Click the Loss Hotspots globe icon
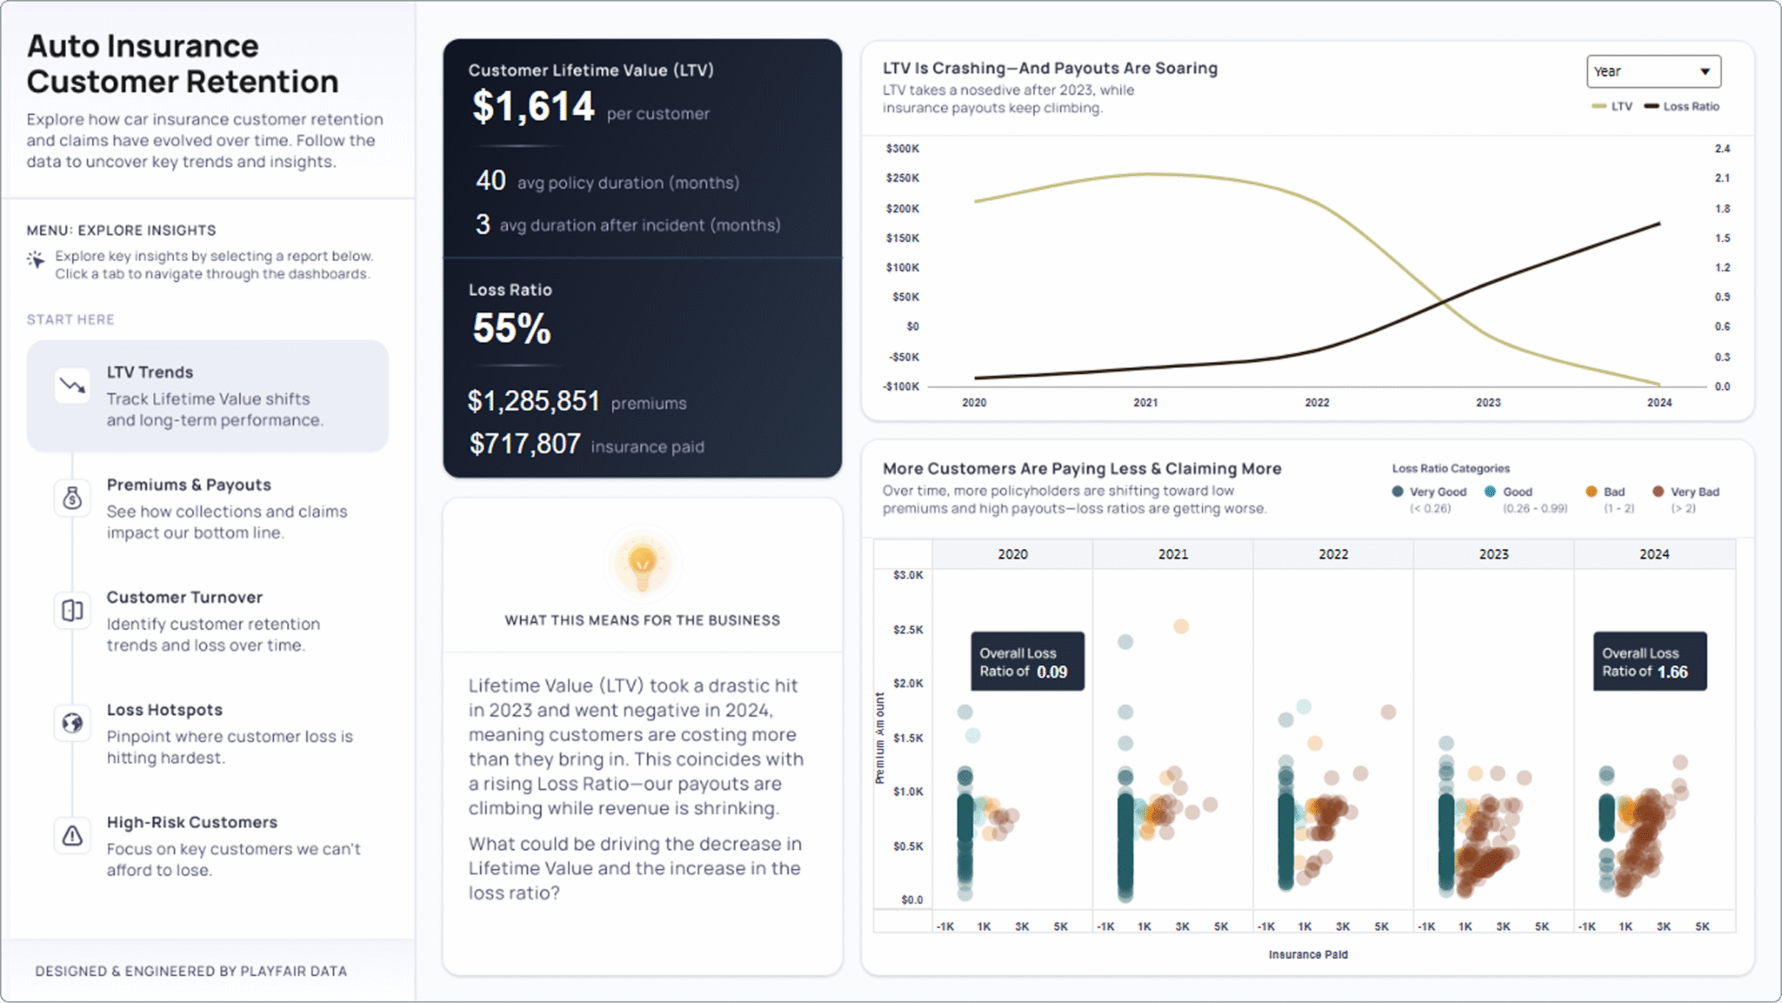 [x=72, y=722]
